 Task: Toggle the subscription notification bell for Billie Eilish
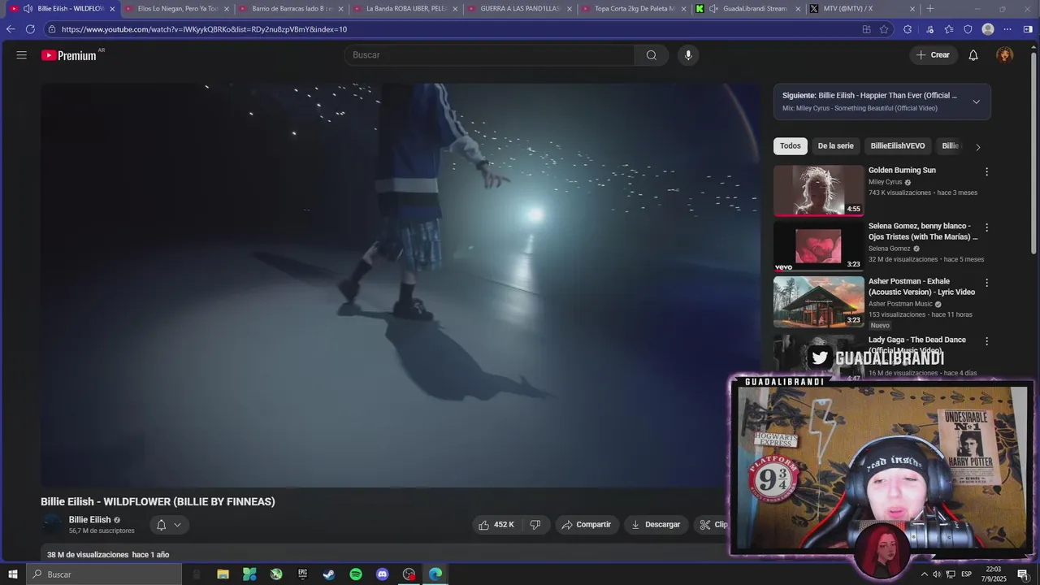(x=161, y=525)
